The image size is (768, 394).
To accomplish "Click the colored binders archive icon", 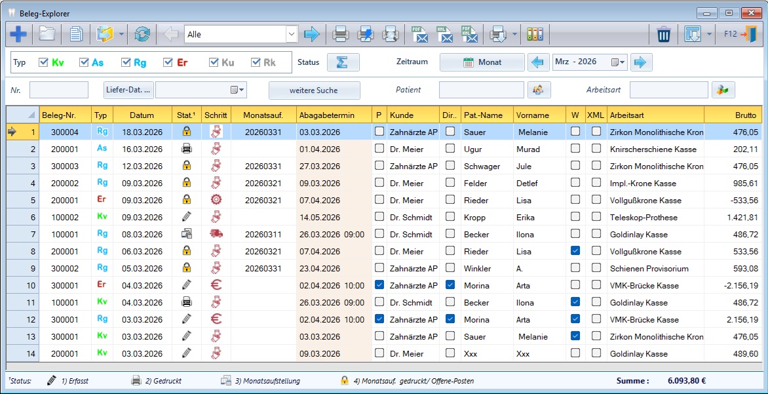I will (x=535, y=33).
